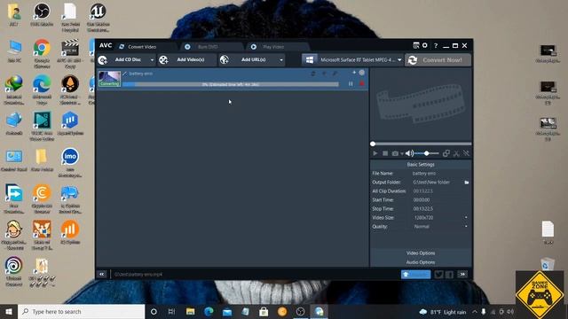Open File Explorer from taskbar
568x319 pixels.
(x=190, y=311)
